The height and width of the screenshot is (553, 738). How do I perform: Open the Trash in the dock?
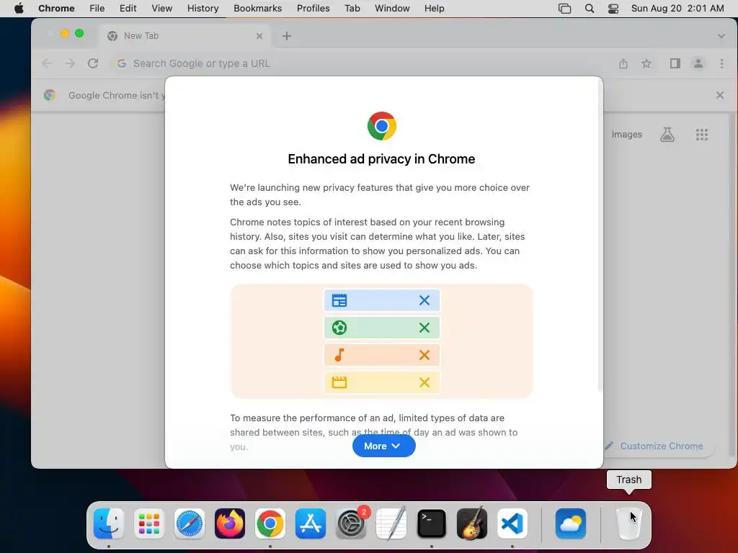coord(628,524)
